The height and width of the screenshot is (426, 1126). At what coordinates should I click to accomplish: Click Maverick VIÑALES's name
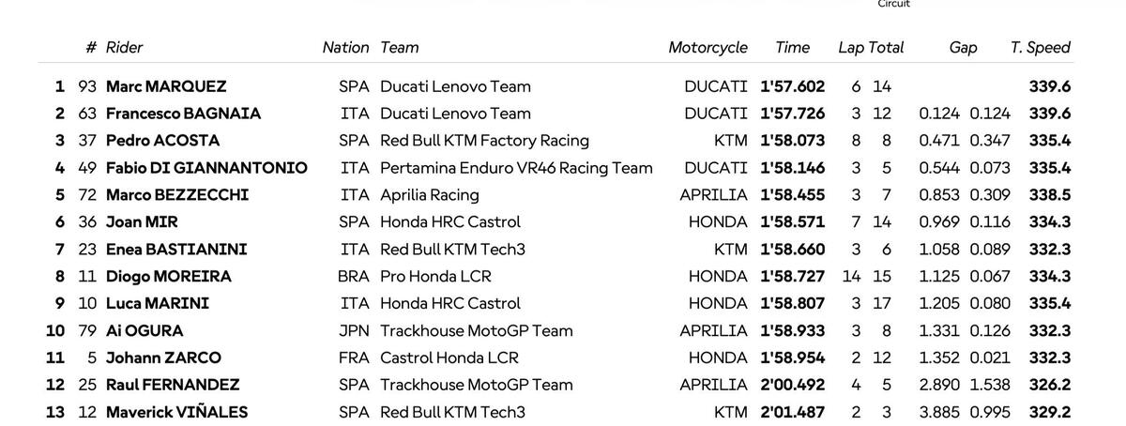pos(176,413)
